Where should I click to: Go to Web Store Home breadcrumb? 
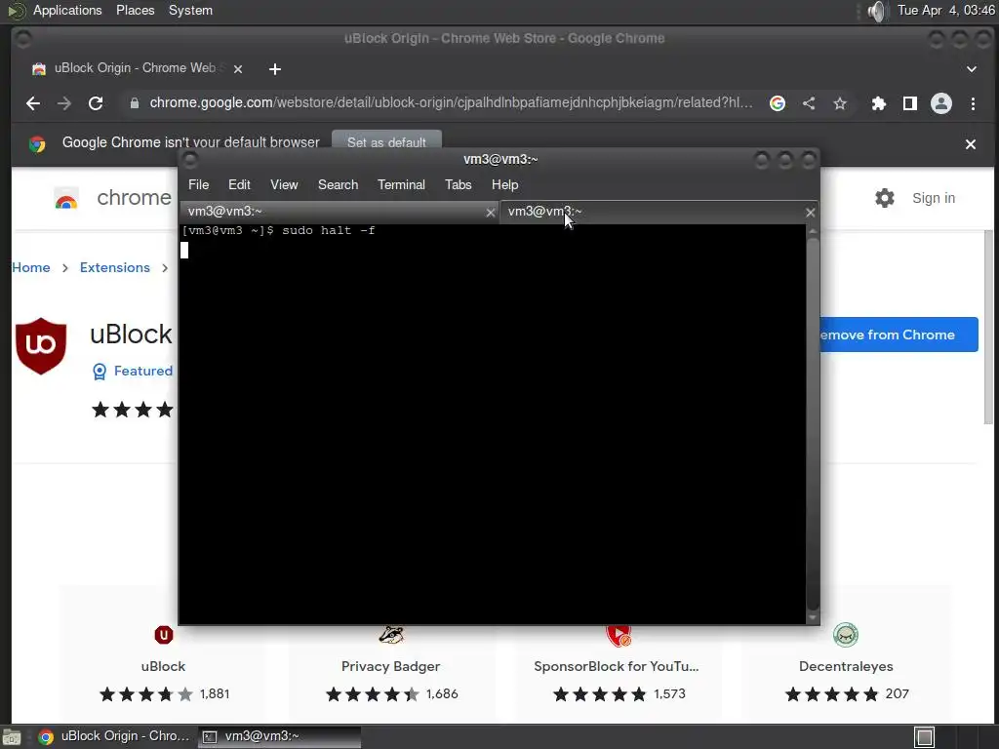[30, 267]
